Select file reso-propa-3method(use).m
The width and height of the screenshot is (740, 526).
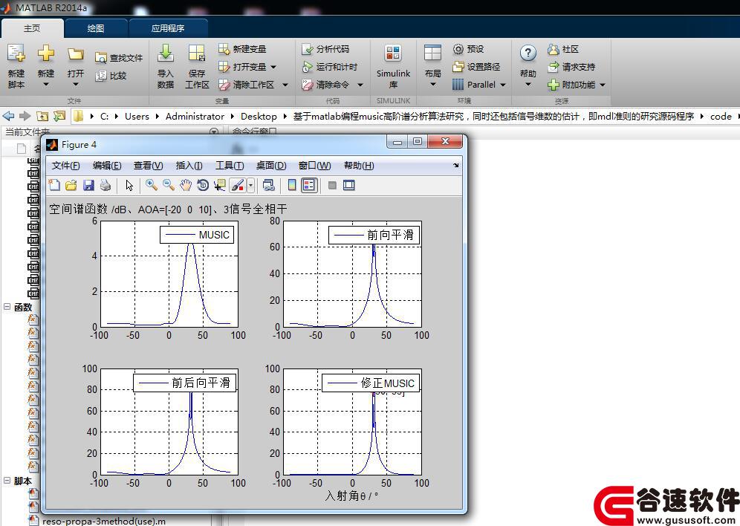(x=104, y=521)
